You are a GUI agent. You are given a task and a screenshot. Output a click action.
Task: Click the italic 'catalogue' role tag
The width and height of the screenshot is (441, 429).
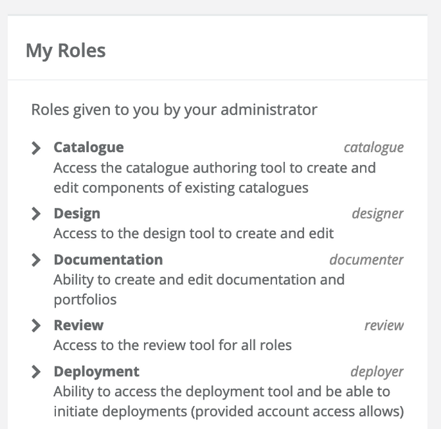(x=373, y=148)
